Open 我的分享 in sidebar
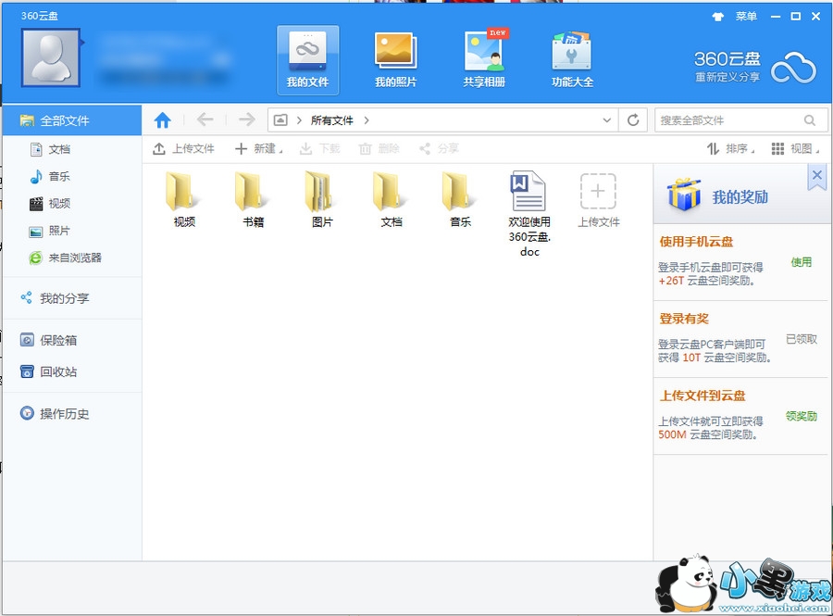This screenshot has height=616, width=833. 64,298
